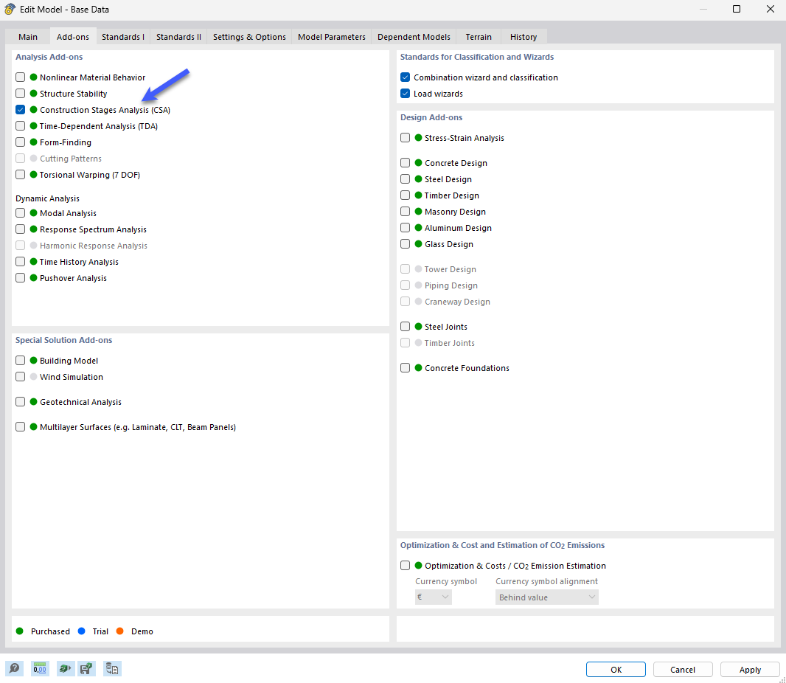Click the RFEM icon in the title bar
The height and width of the screenshot is (683, 786).
[x=10, y=9]
